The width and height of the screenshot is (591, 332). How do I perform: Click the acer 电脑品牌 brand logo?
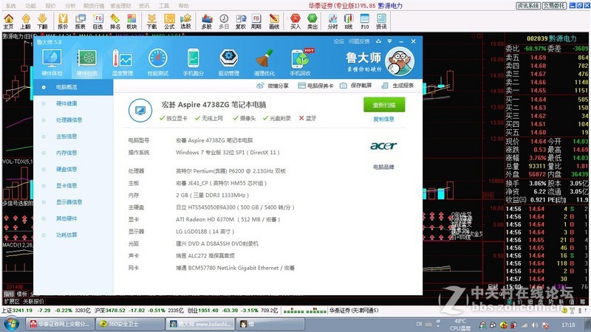[x=383, y=146]
